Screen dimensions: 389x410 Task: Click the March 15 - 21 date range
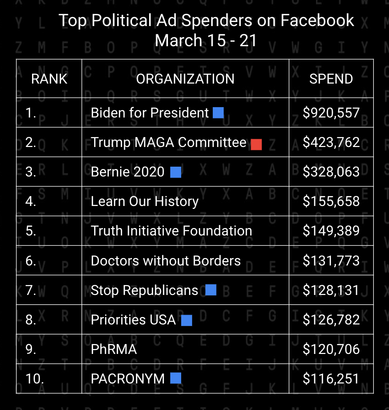pos(206,40)
